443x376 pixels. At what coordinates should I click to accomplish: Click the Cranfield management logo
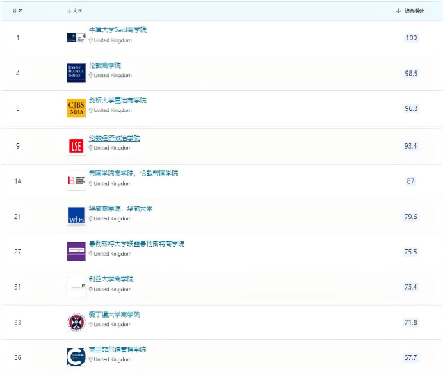click(x=76, y=357)
